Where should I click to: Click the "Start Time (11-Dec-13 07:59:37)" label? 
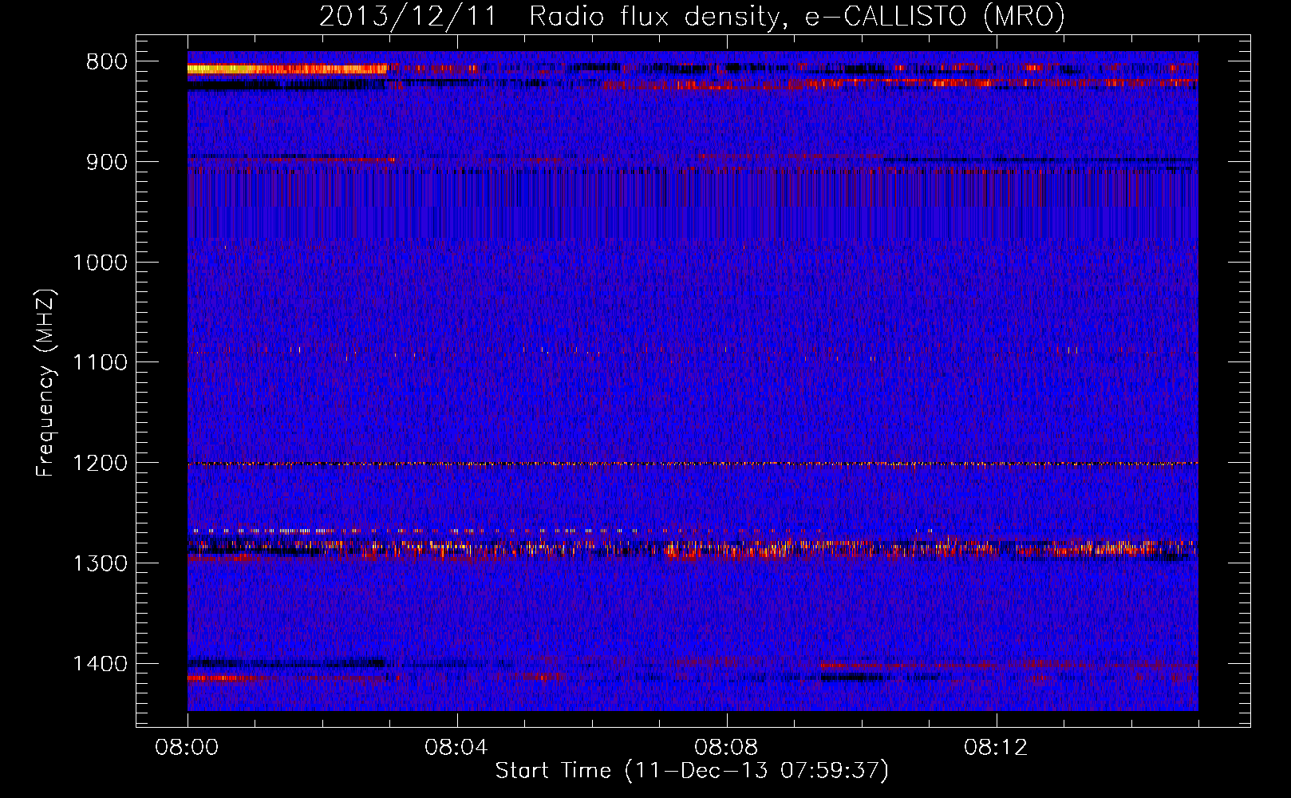pyautogui.click(x=692, y=771)
